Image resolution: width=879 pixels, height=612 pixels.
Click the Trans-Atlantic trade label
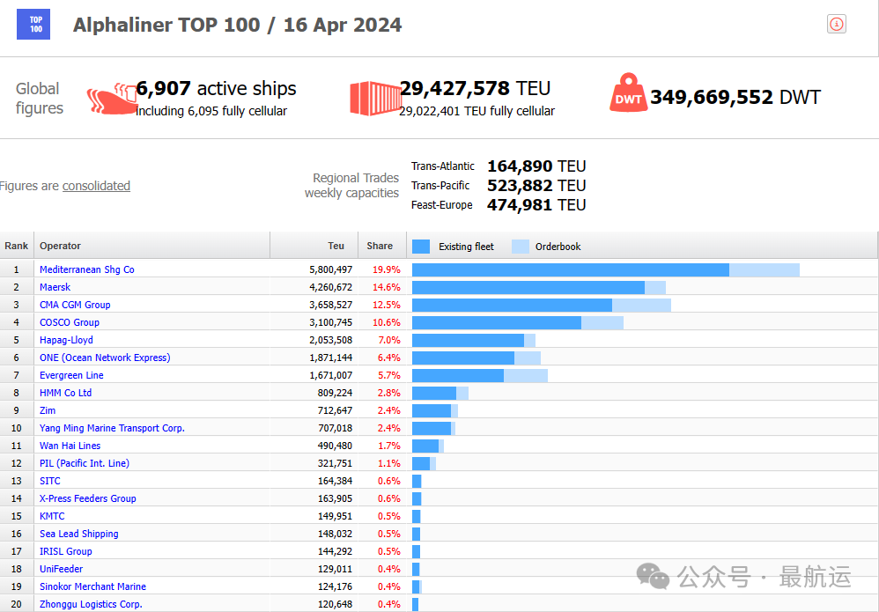coord(442,166)
